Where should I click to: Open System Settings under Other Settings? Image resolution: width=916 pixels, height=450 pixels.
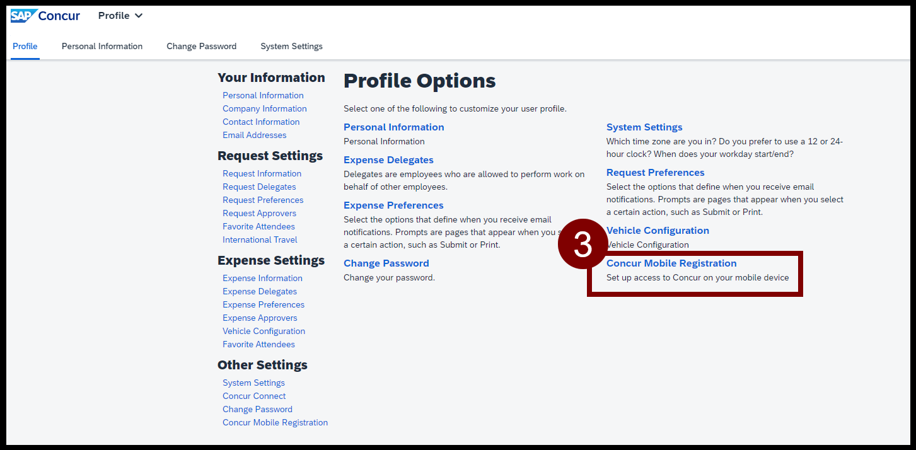point(253,383)
